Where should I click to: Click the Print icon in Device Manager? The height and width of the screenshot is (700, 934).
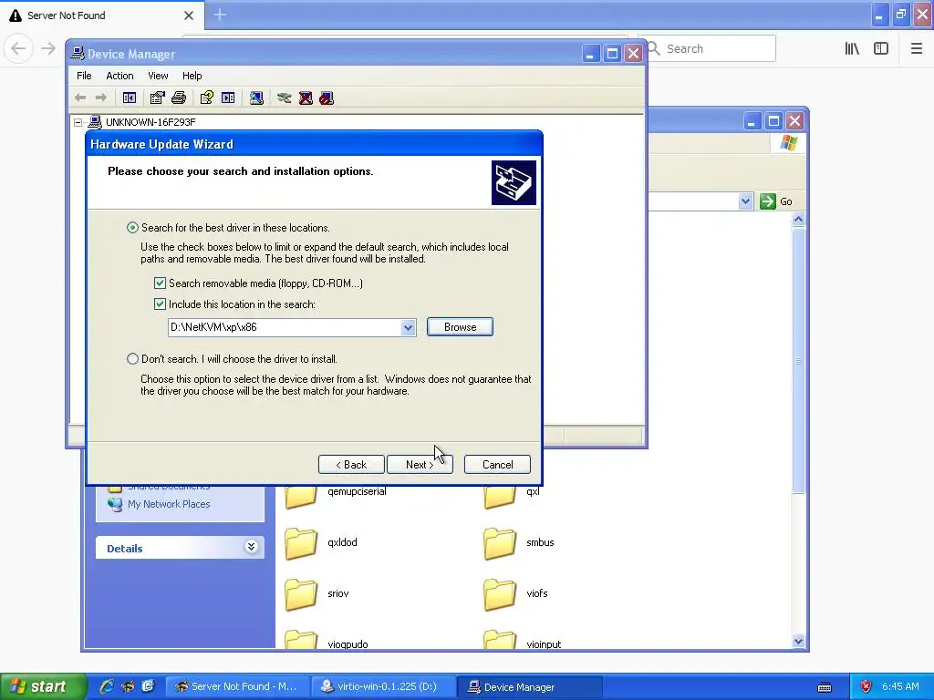[179, 98]
